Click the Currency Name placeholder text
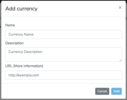 click(21, 34)
